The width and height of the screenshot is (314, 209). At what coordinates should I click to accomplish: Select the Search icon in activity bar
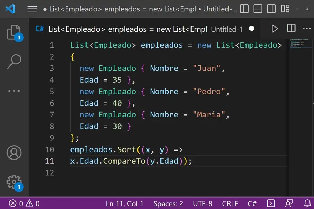[14, 61]
